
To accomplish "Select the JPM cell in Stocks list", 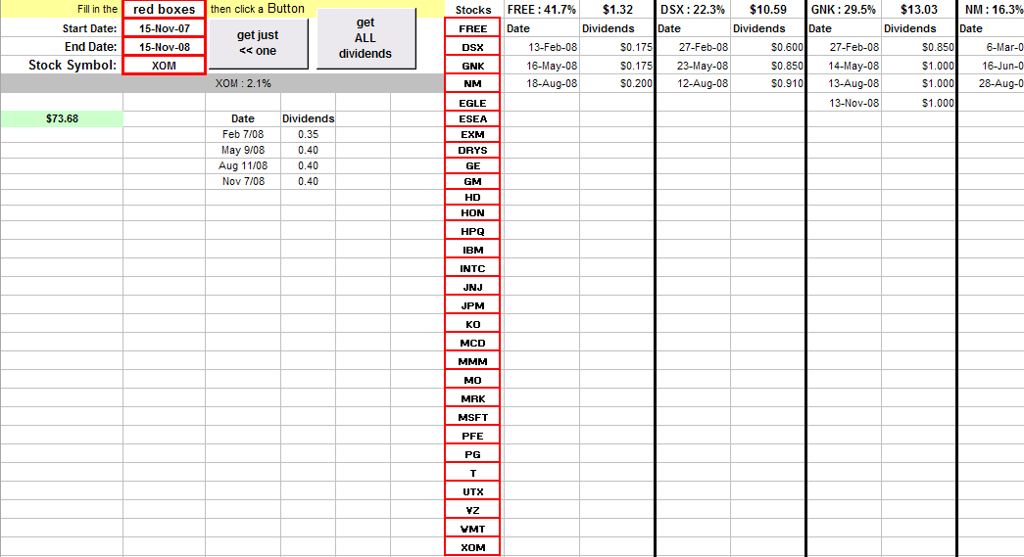I will 473,305.
